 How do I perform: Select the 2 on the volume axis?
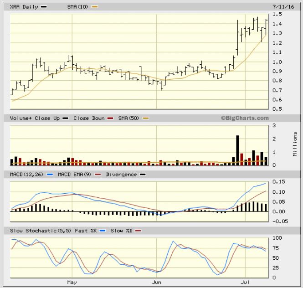coord(274,139)
